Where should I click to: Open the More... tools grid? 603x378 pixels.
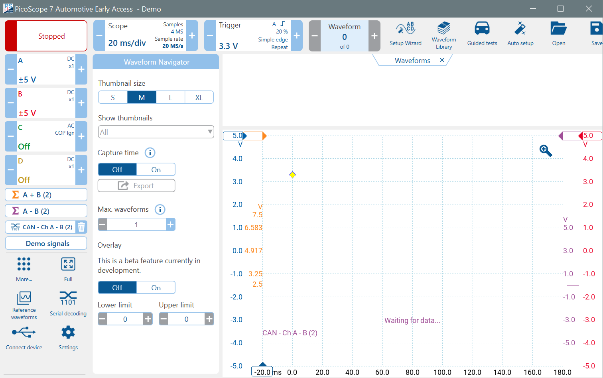[x=24, y=269]
